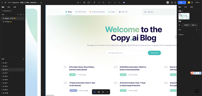The image size is (202, 96).
Task: Select the Comment tool in floating bar
Action: (103, 92)
